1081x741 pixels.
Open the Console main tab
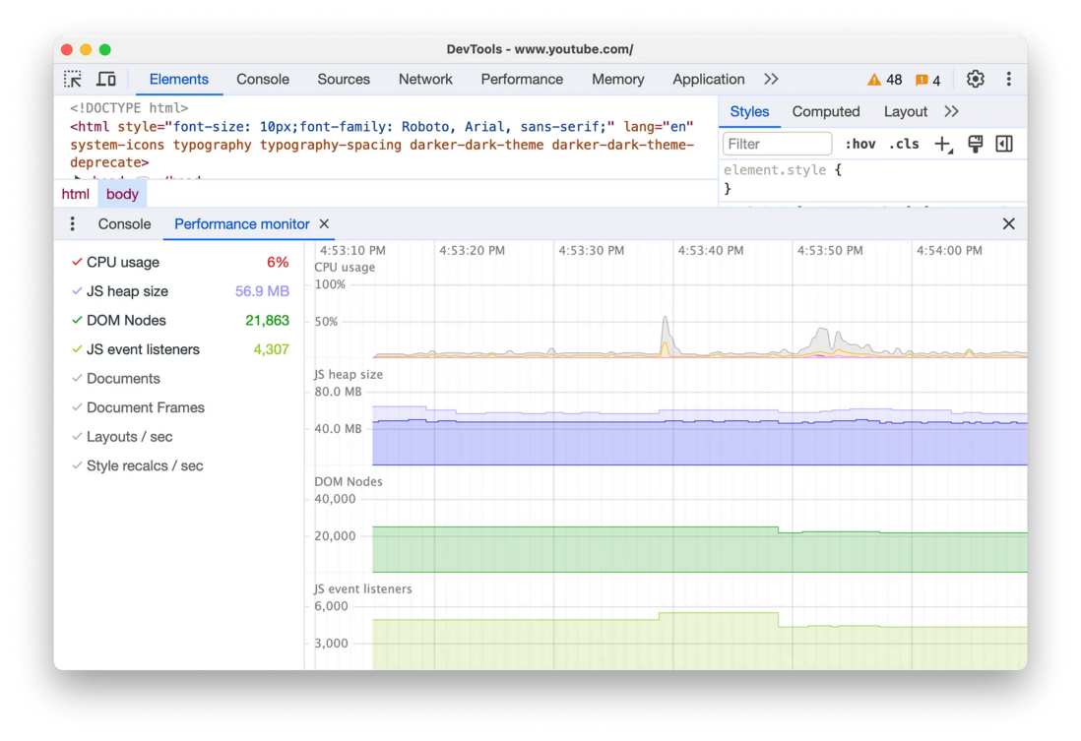click(263, 80)
